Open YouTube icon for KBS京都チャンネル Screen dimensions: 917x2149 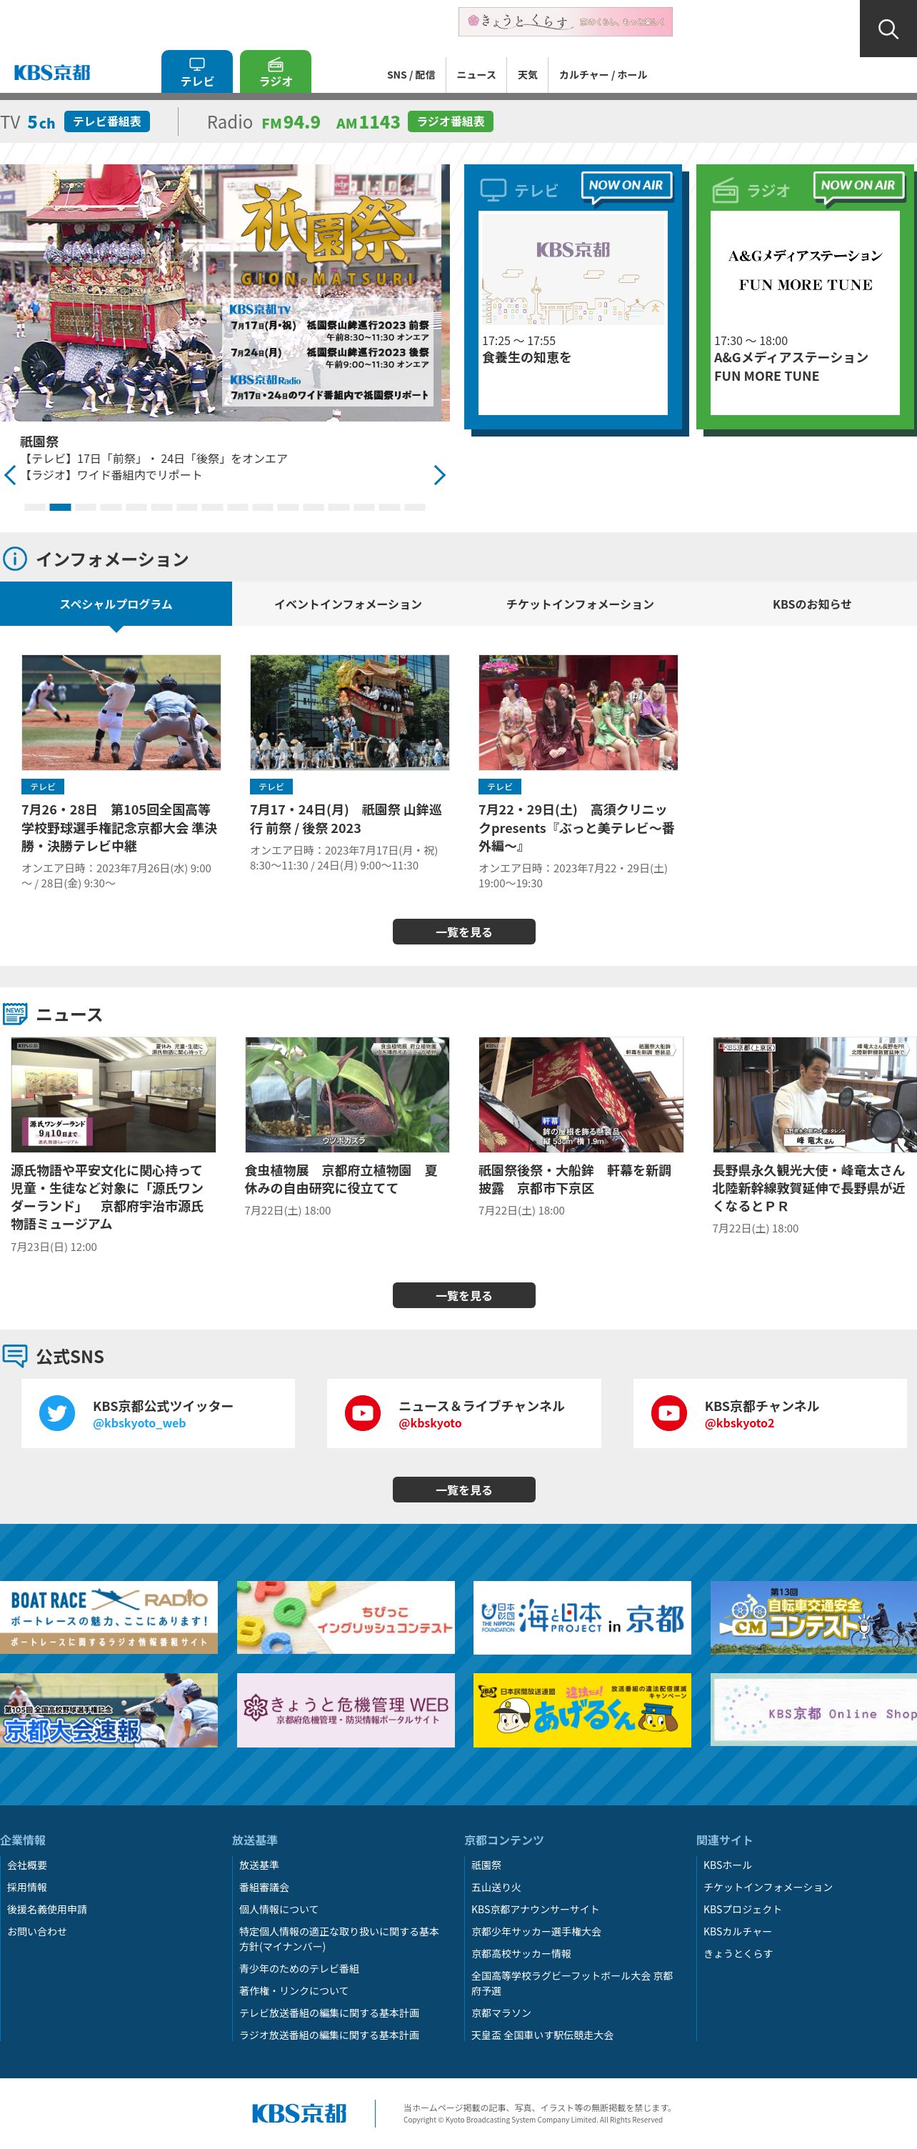coord(668,1413)
